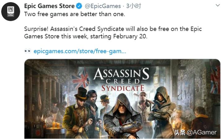
Task: Open the epicgames.com/store/free-gam... link
Action: [x=80, y=51]
